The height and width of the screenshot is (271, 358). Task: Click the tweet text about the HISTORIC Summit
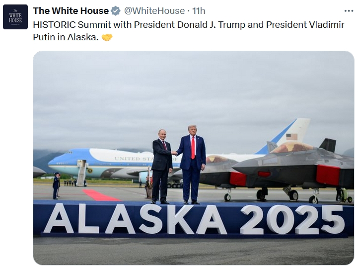189,31
